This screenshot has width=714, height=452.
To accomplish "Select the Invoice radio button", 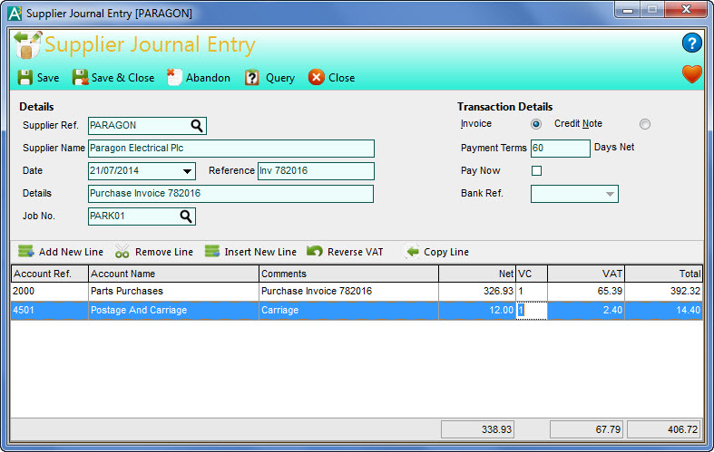I will click(x=536, y=124).
